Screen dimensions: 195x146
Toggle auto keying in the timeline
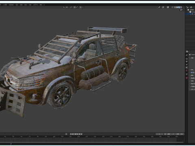pos(66,134)
